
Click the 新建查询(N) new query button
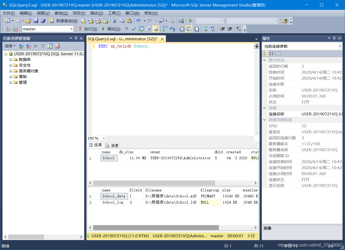tap(64, 21)
